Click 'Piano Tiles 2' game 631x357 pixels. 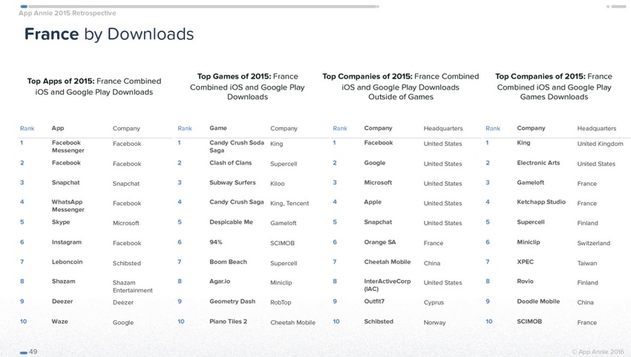[228, 321]
